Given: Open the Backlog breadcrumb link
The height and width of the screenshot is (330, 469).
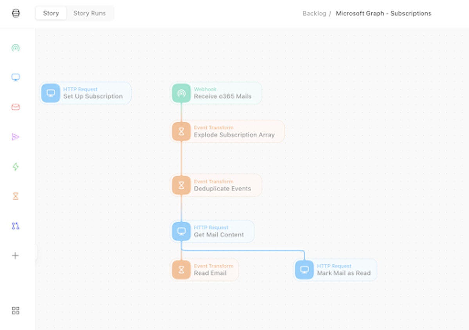Looking at the screenshot, I should coord(314,13).
